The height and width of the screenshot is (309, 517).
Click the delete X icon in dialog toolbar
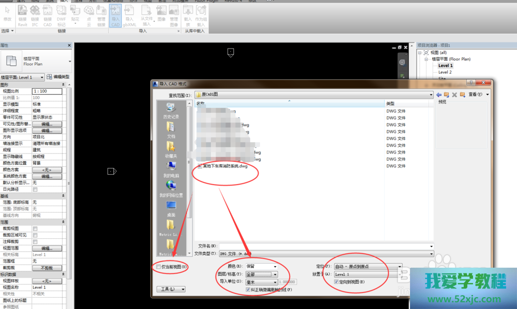click(454, 95)
